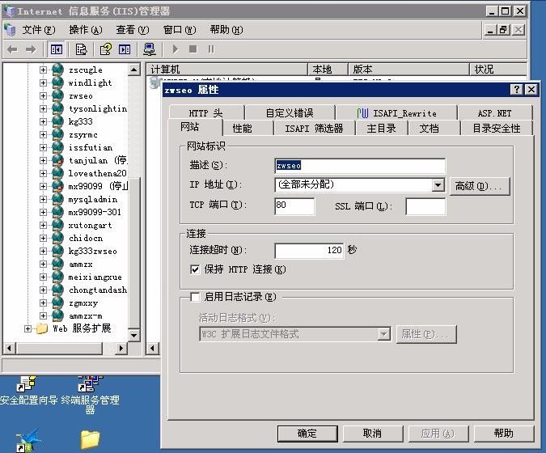Select the kg333 site globe icon
546x453 pixels.
[x=57, y=121]
